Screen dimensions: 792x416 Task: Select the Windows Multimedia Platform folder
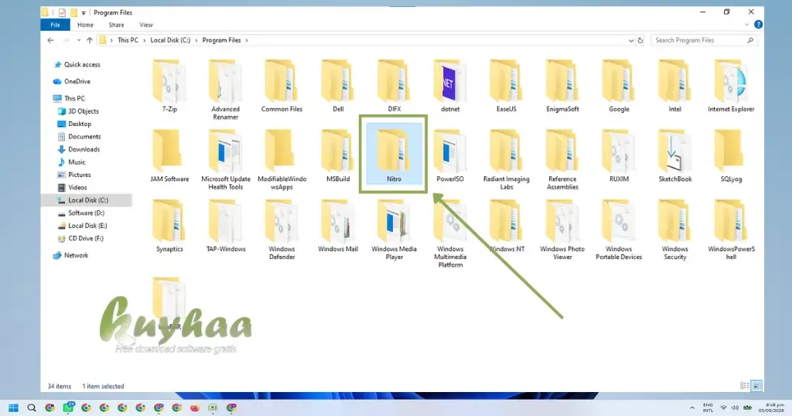click(x=450, y=234)
